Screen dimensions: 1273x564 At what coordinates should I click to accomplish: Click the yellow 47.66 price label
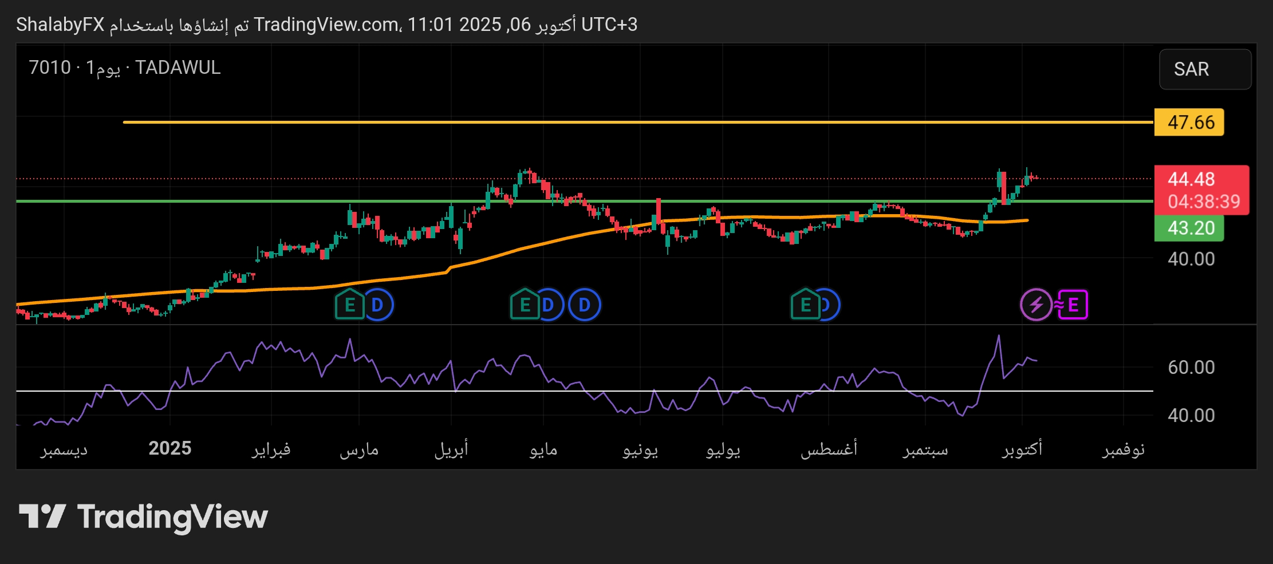(1189, 123)
